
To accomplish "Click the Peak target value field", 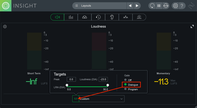I will 71,79.
